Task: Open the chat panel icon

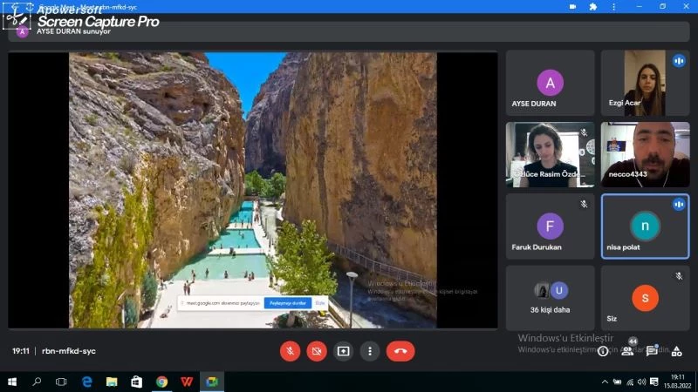Action: tap(652, 351)
